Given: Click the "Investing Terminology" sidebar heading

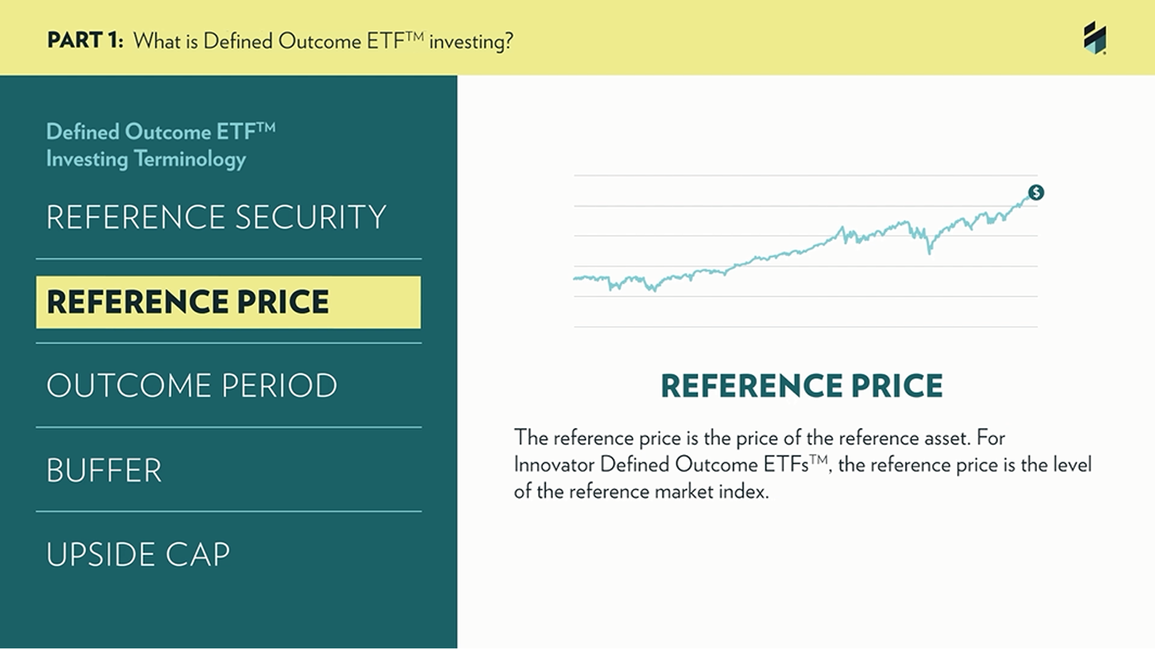Looking at the screenshot, I should (x=146, y=159).
